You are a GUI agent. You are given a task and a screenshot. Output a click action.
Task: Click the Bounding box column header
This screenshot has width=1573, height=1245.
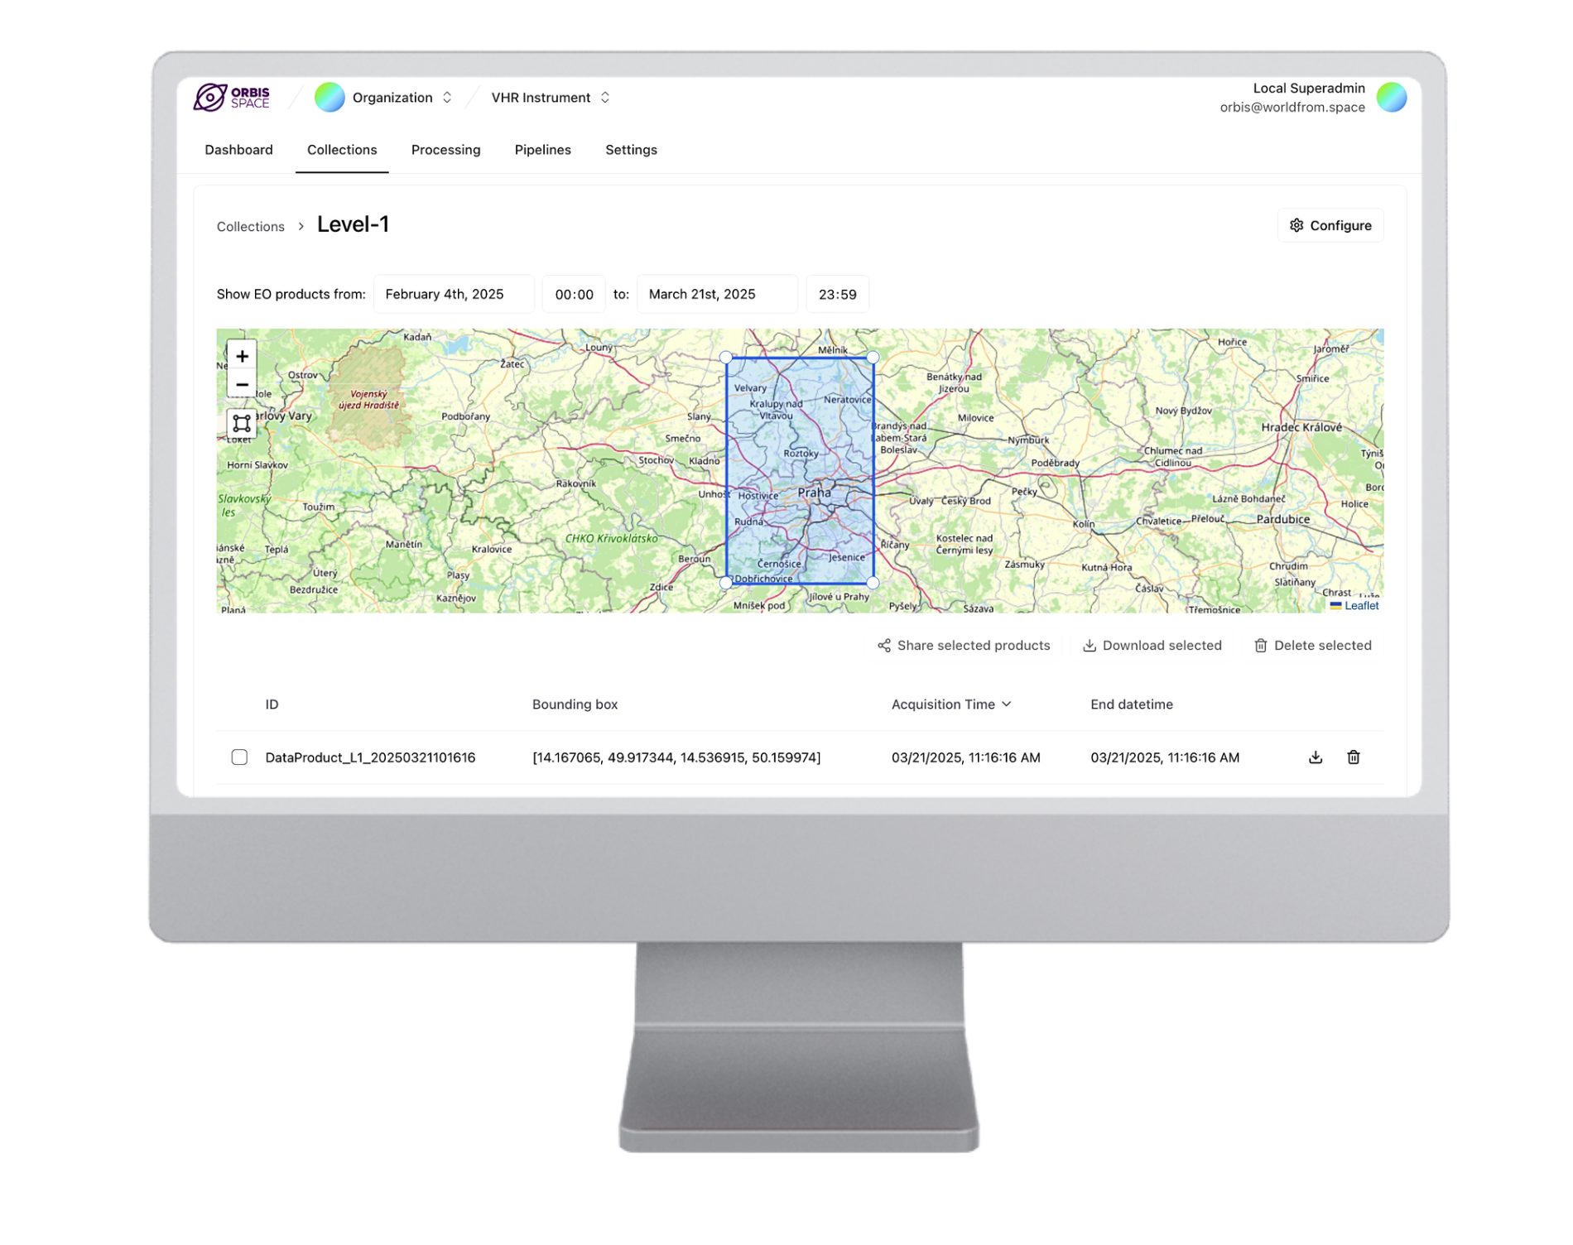(575, 704)
